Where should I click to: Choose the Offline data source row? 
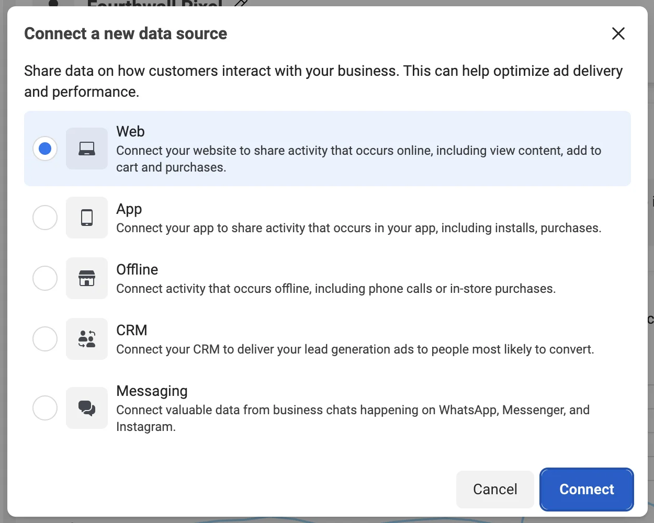(x=328, y=278)
